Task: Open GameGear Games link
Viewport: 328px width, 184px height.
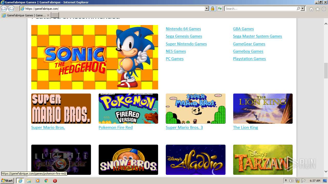Action: coord(249,44)
